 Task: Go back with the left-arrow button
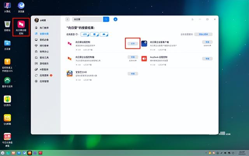(67, 19)
